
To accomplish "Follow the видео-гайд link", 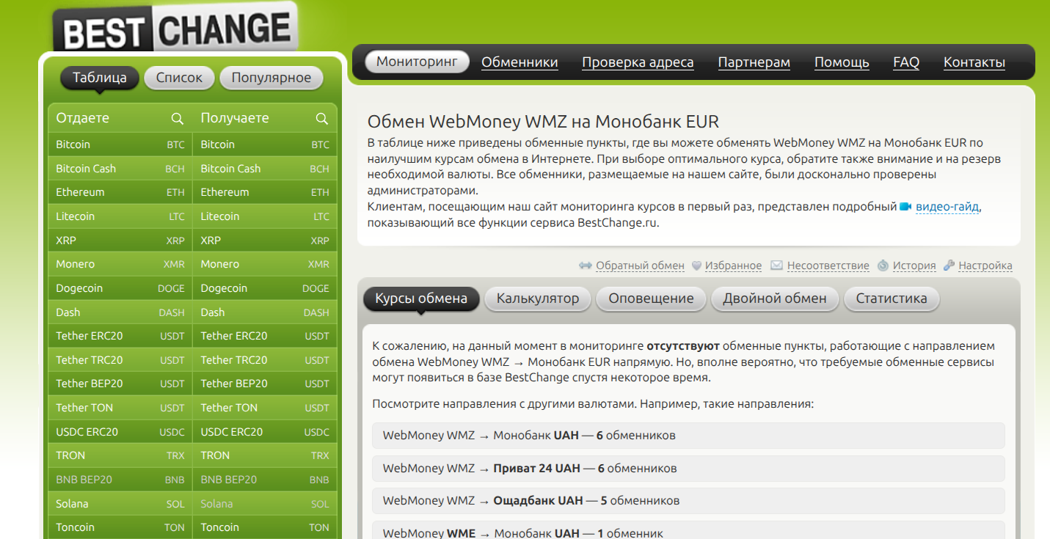I will tap(947, 207).
